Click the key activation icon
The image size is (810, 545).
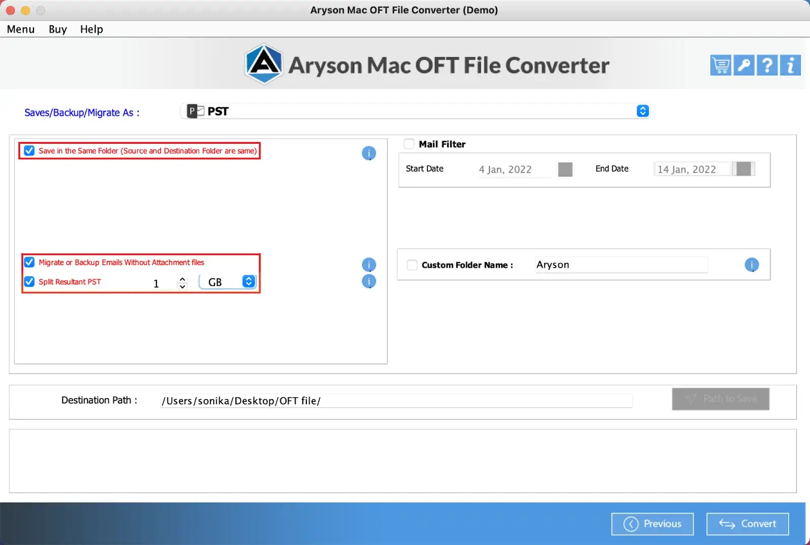pos(744,65)
